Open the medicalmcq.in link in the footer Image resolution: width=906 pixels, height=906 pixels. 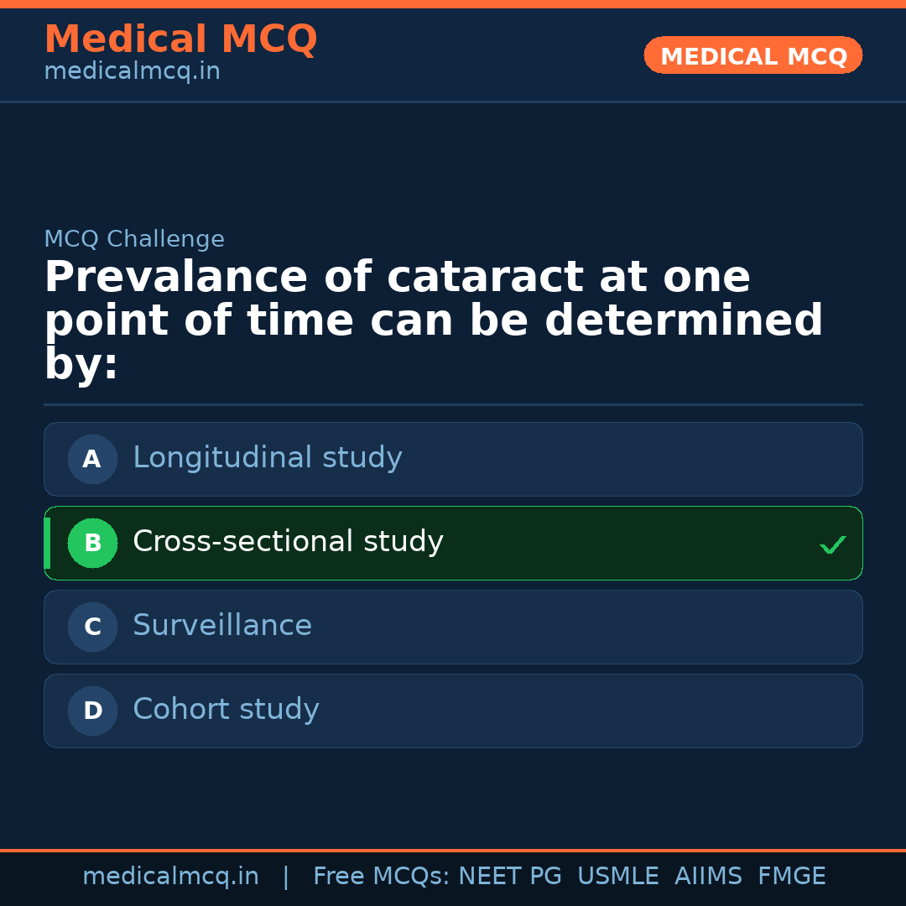click(171, 875)
